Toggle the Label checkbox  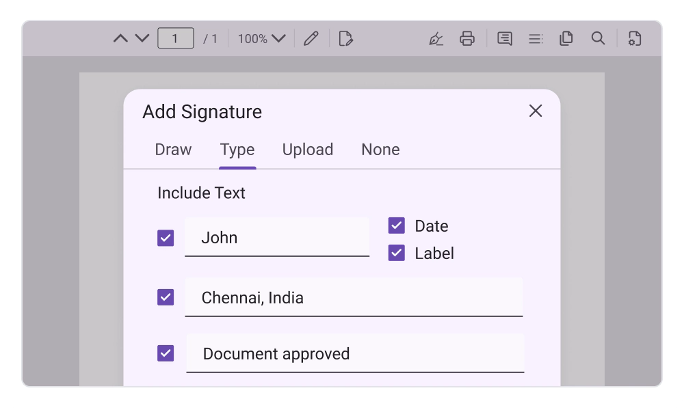pyautogui.click(x=397, y=253)
